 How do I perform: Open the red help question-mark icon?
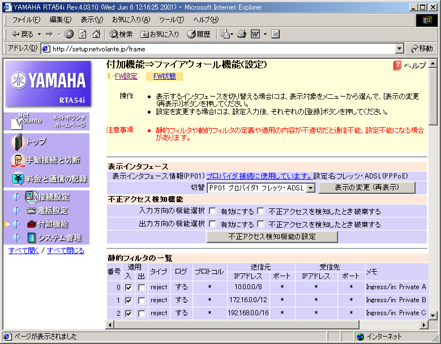point(397,66)
